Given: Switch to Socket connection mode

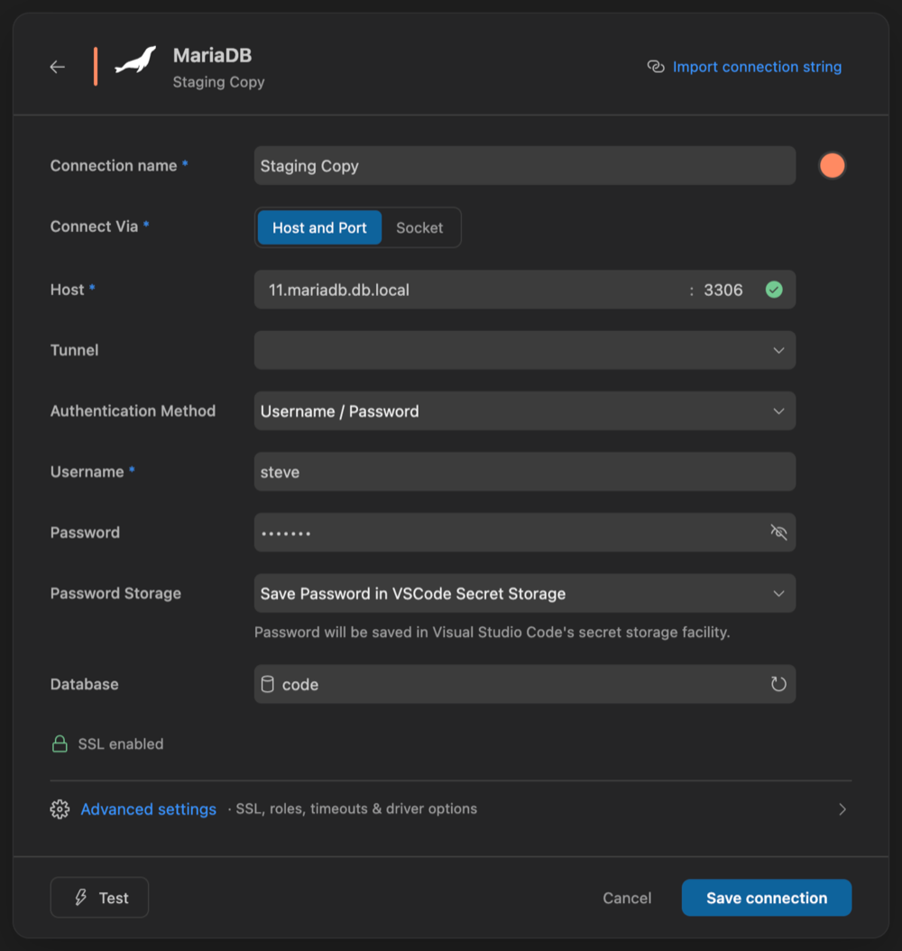Looking at the screenshot, I should (x=419, y=227).
